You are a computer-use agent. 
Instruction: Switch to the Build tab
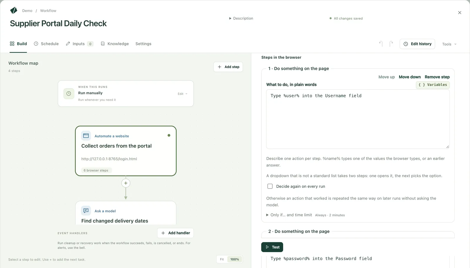coord(18,44)
